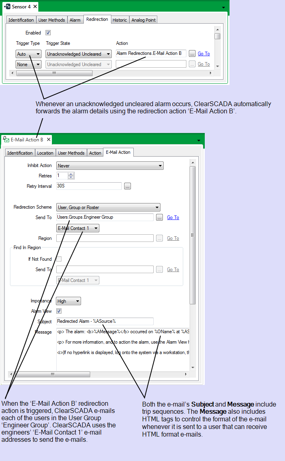Click browse button beside the Action field
This screenshot has width=285, height=461.
click(192, 54)
